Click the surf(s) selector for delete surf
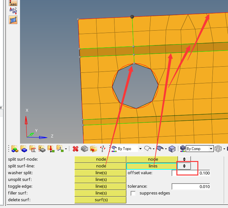228x208 pixels. 100,200
